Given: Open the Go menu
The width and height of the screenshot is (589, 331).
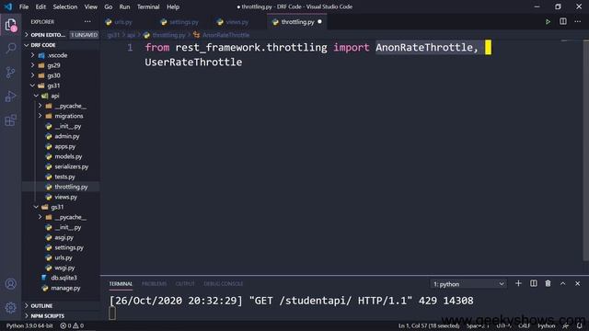Looking at the screenshot, I should 109,6.
